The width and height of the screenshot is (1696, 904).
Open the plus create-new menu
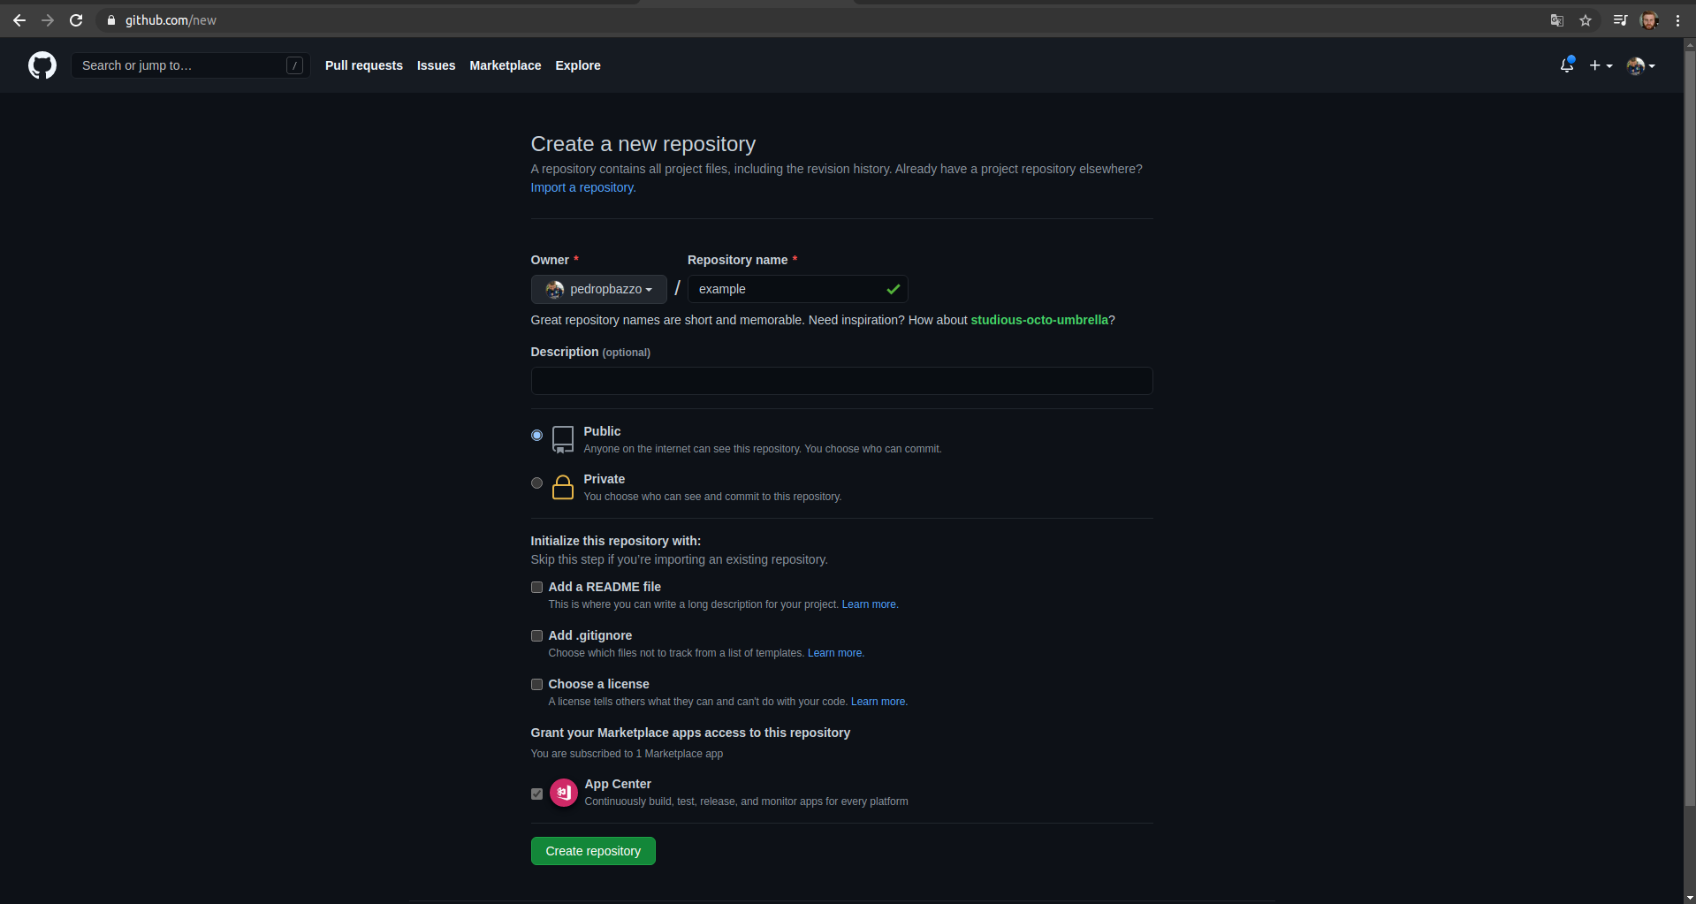click(1601, 65)
